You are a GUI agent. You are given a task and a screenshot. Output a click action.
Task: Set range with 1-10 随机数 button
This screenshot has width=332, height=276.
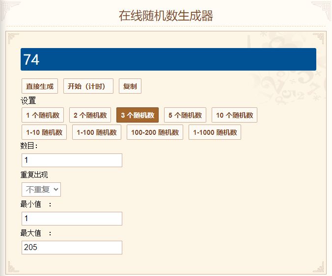[x=44, y=132]
